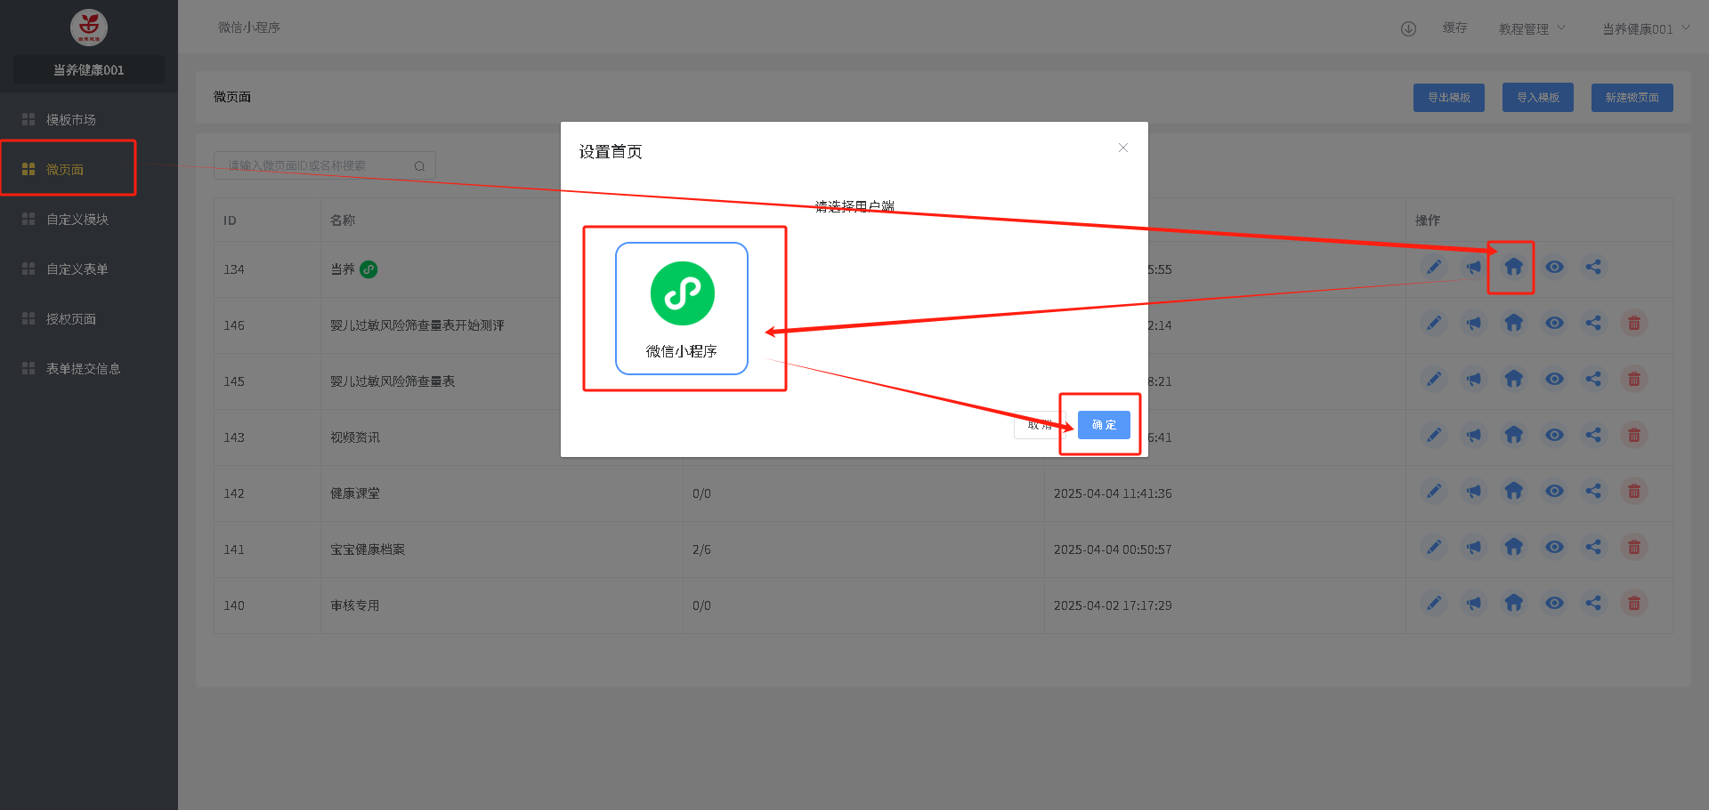
Task: Click the edit pencil icon for row 134
Action: [x=1433, y=267]
